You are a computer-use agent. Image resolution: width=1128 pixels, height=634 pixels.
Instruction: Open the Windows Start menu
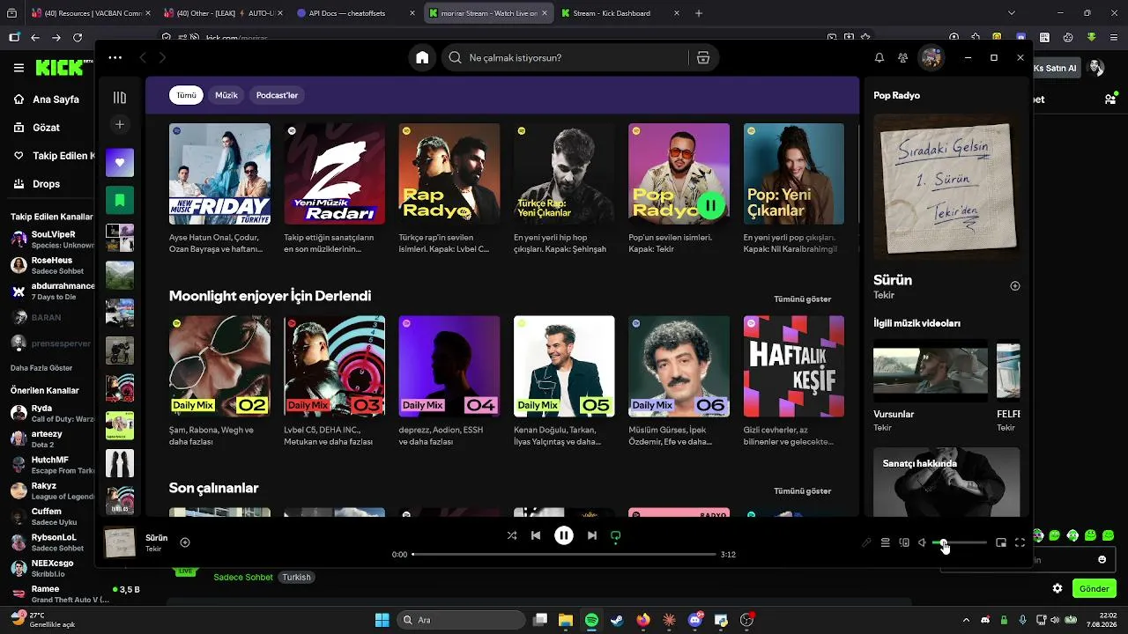(382, 620)
